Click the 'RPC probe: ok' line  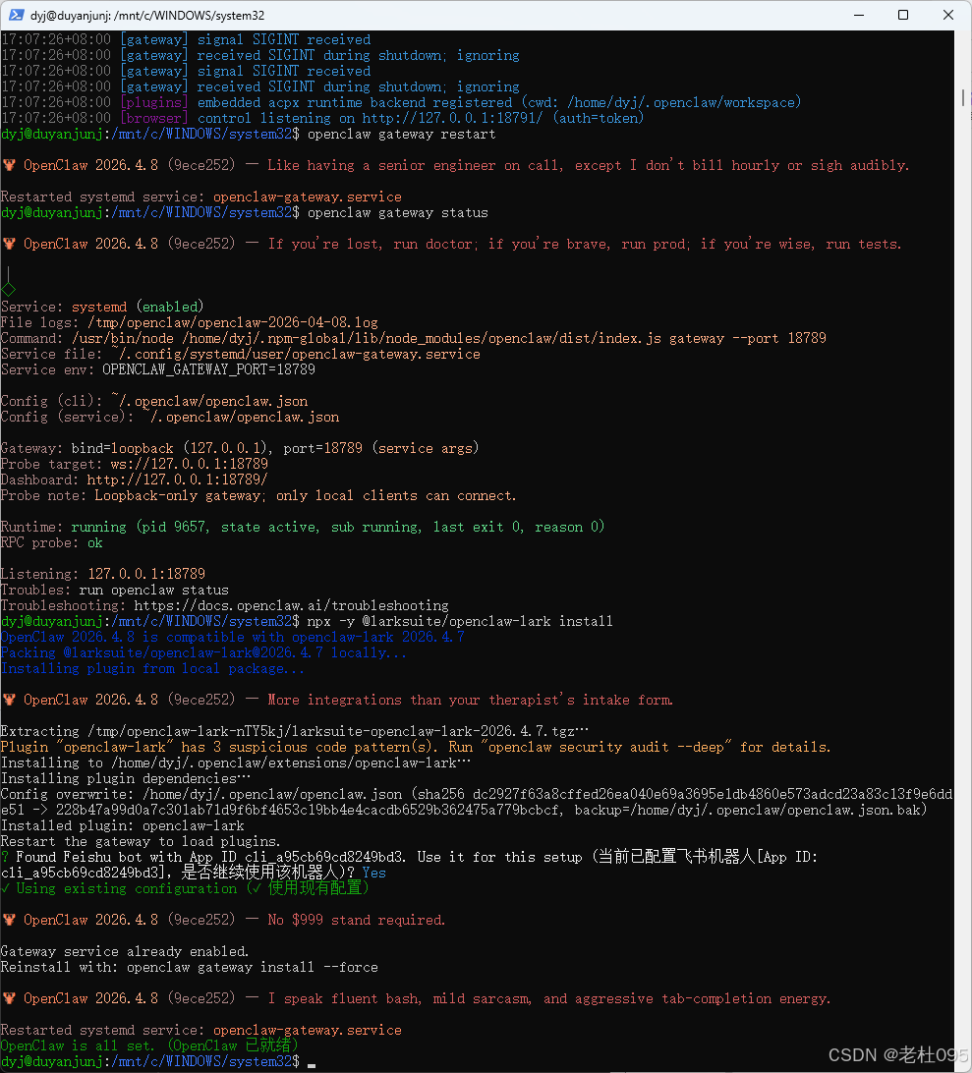[52, 542]
